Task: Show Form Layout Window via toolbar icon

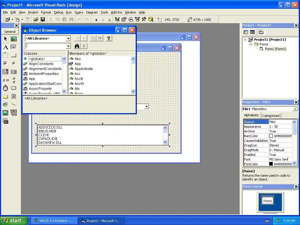Action: pyautogui.click(x=131, y=20)
